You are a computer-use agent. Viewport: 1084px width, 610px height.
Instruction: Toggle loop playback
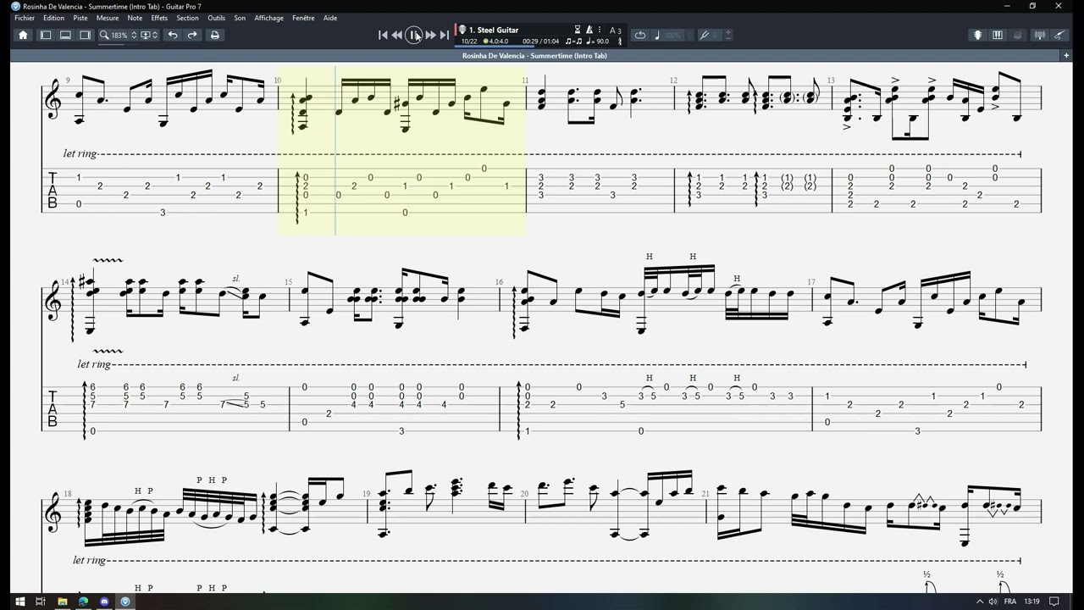point(640,35)
